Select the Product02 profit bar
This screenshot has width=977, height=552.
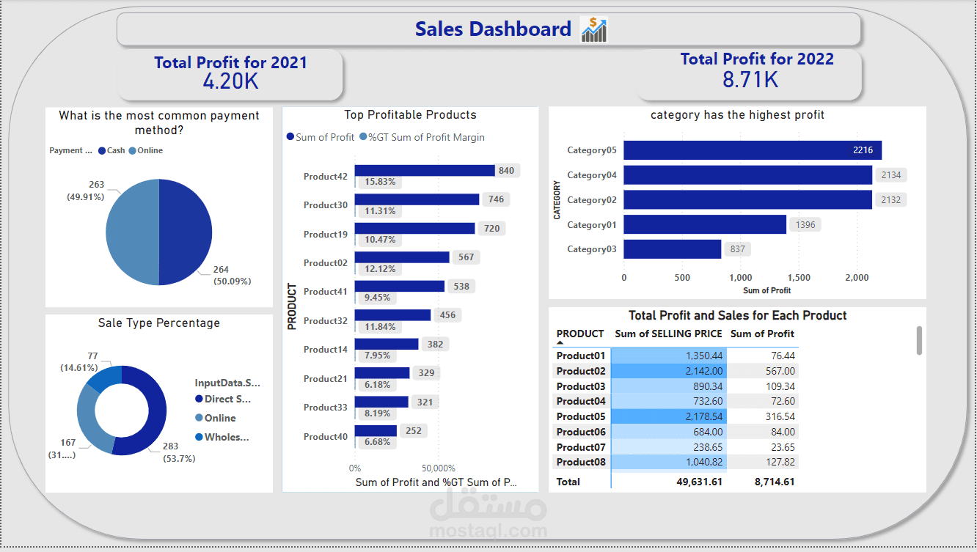pos(402,257)
